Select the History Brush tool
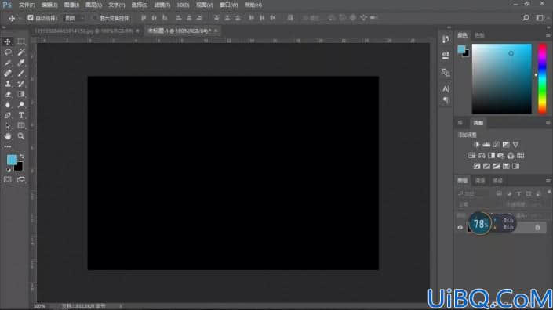The width and height of the screenshot is (553, 310). [x=21, y=84]
